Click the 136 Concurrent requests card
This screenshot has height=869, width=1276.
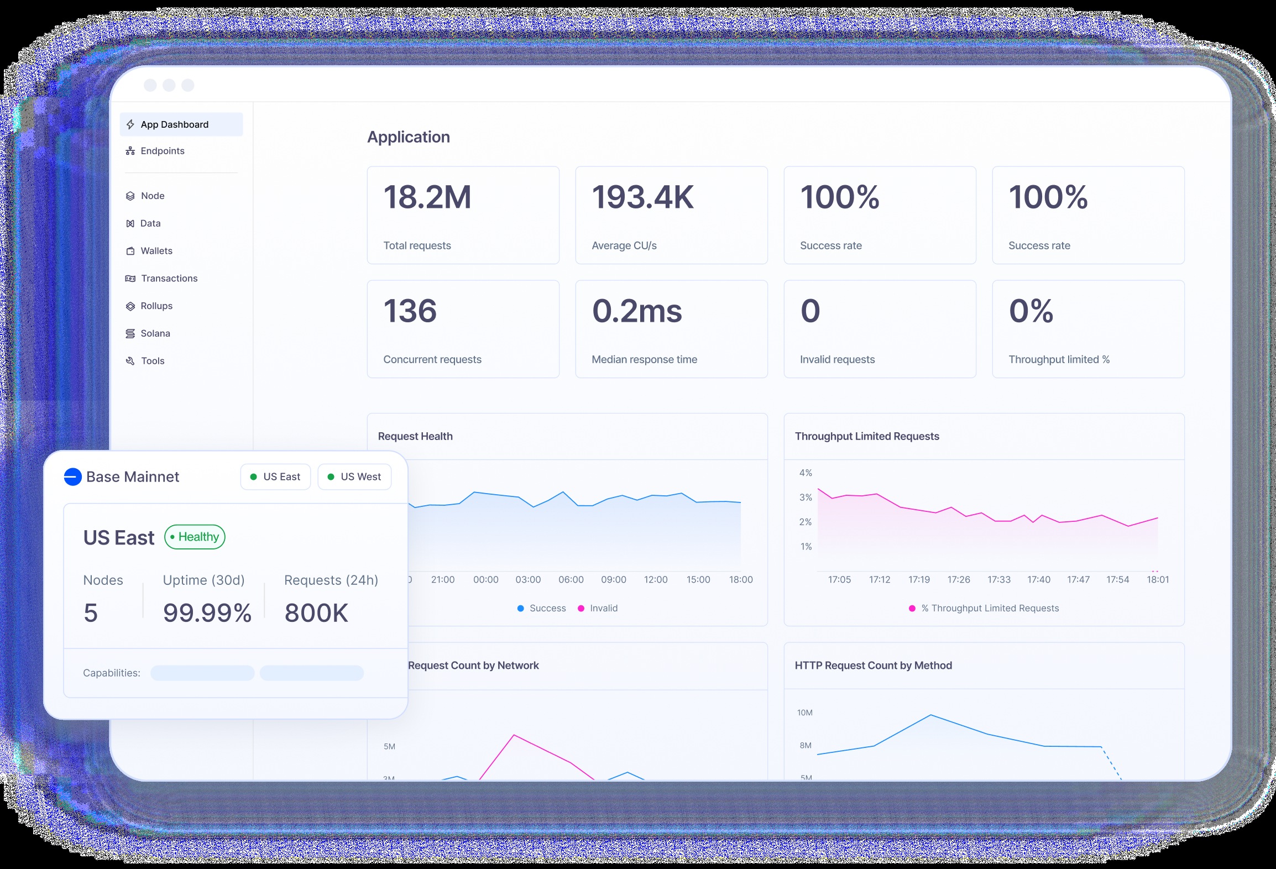(x=463, y=329)
